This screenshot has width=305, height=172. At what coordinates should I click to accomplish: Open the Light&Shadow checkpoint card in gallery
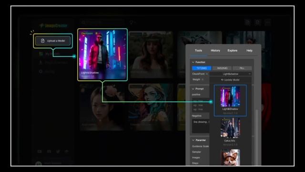click(x=102, y=54)
